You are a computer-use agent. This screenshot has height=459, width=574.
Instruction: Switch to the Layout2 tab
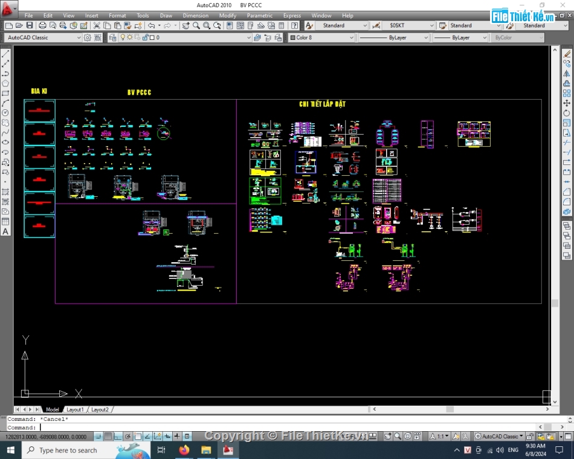(x=100, y=409)
